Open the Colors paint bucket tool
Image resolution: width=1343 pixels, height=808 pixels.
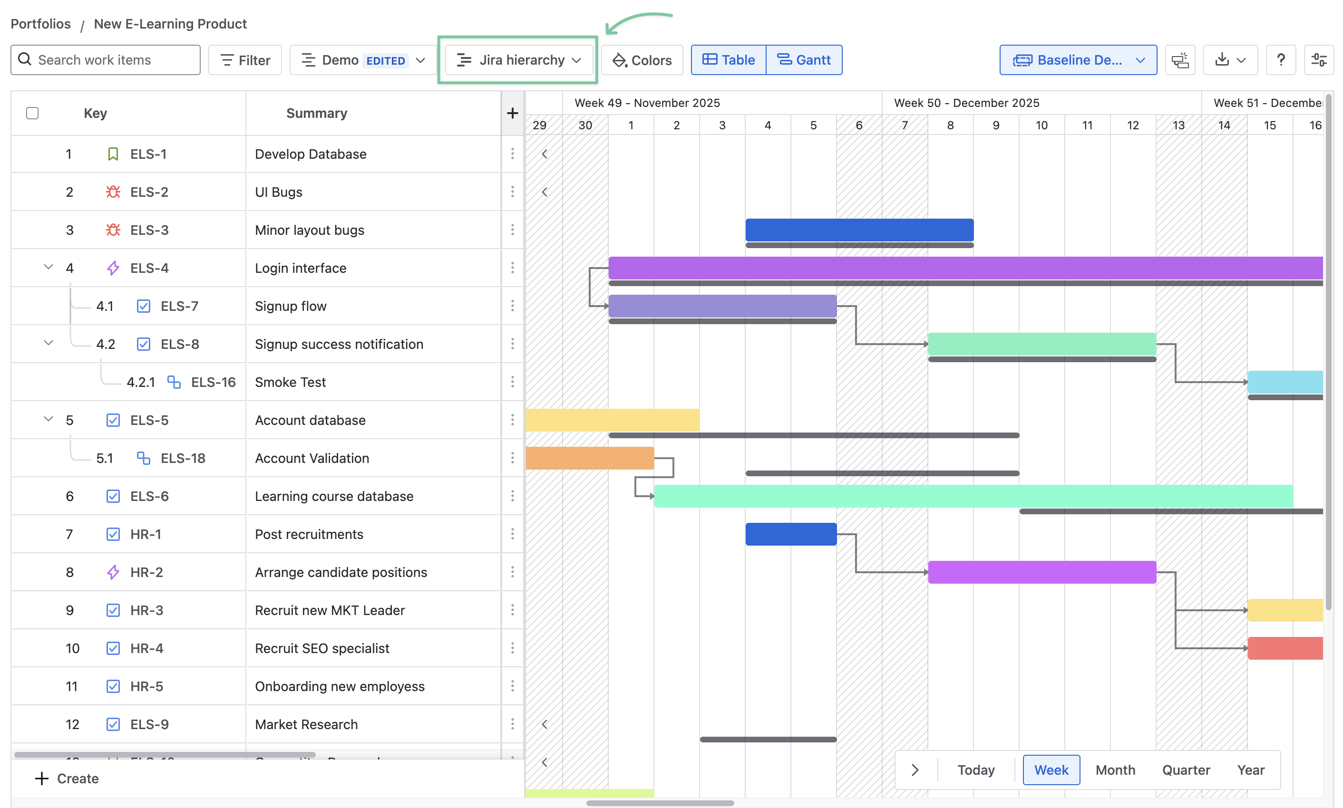point(642,60)
